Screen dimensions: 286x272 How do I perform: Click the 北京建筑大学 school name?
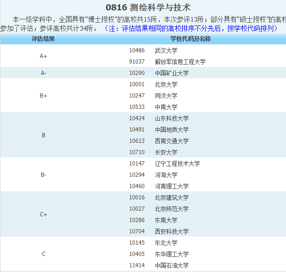[x=172, y=198]
